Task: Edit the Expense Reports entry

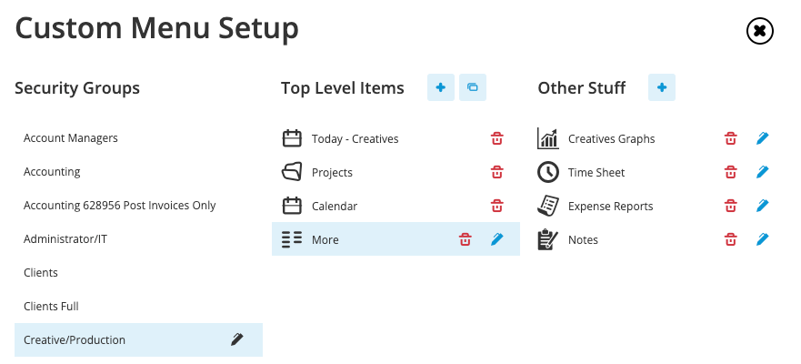Action: (762, 206)
